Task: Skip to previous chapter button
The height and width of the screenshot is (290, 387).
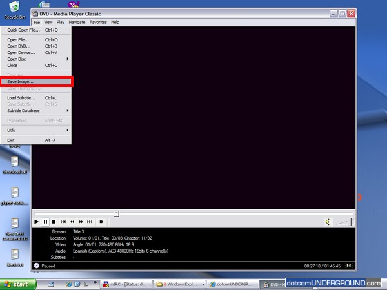Action: (63, 222)
